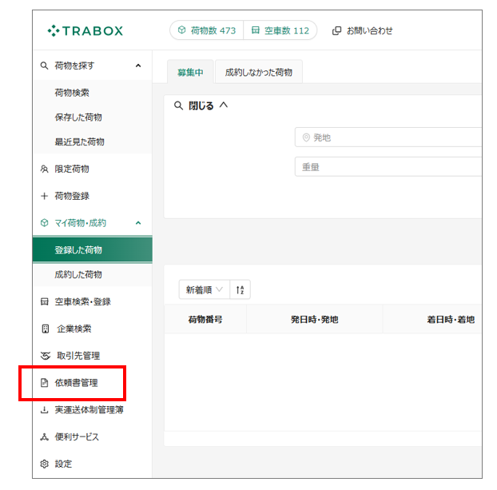Click the 荷物数 473 counter
Screen dimensions: 497x490
207,30
